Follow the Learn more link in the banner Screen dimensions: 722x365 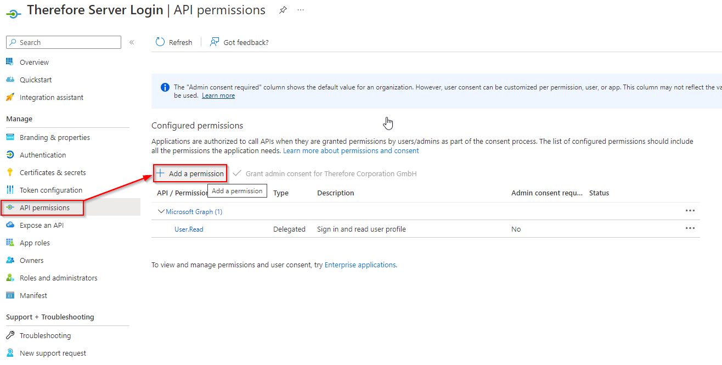218,96
